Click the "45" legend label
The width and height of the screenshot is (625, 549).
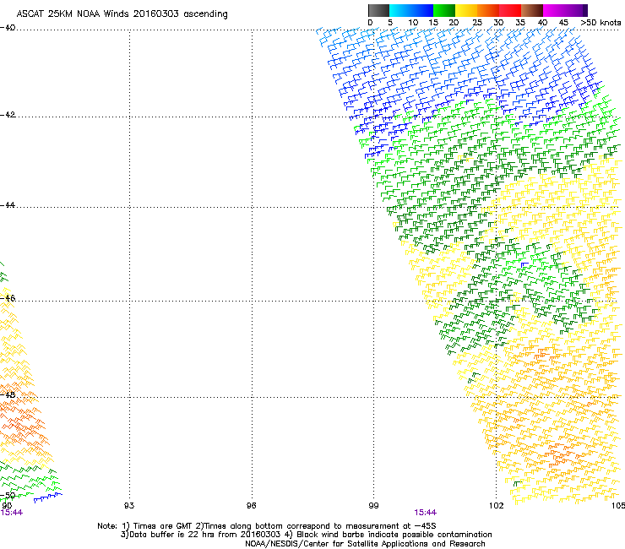[563, 23]
